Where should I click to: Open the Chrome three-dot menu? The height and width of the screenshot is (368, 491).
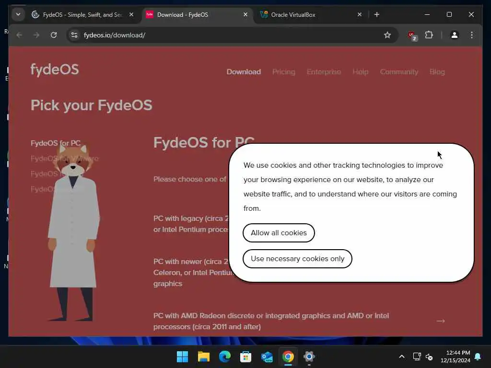pos(472,34)
